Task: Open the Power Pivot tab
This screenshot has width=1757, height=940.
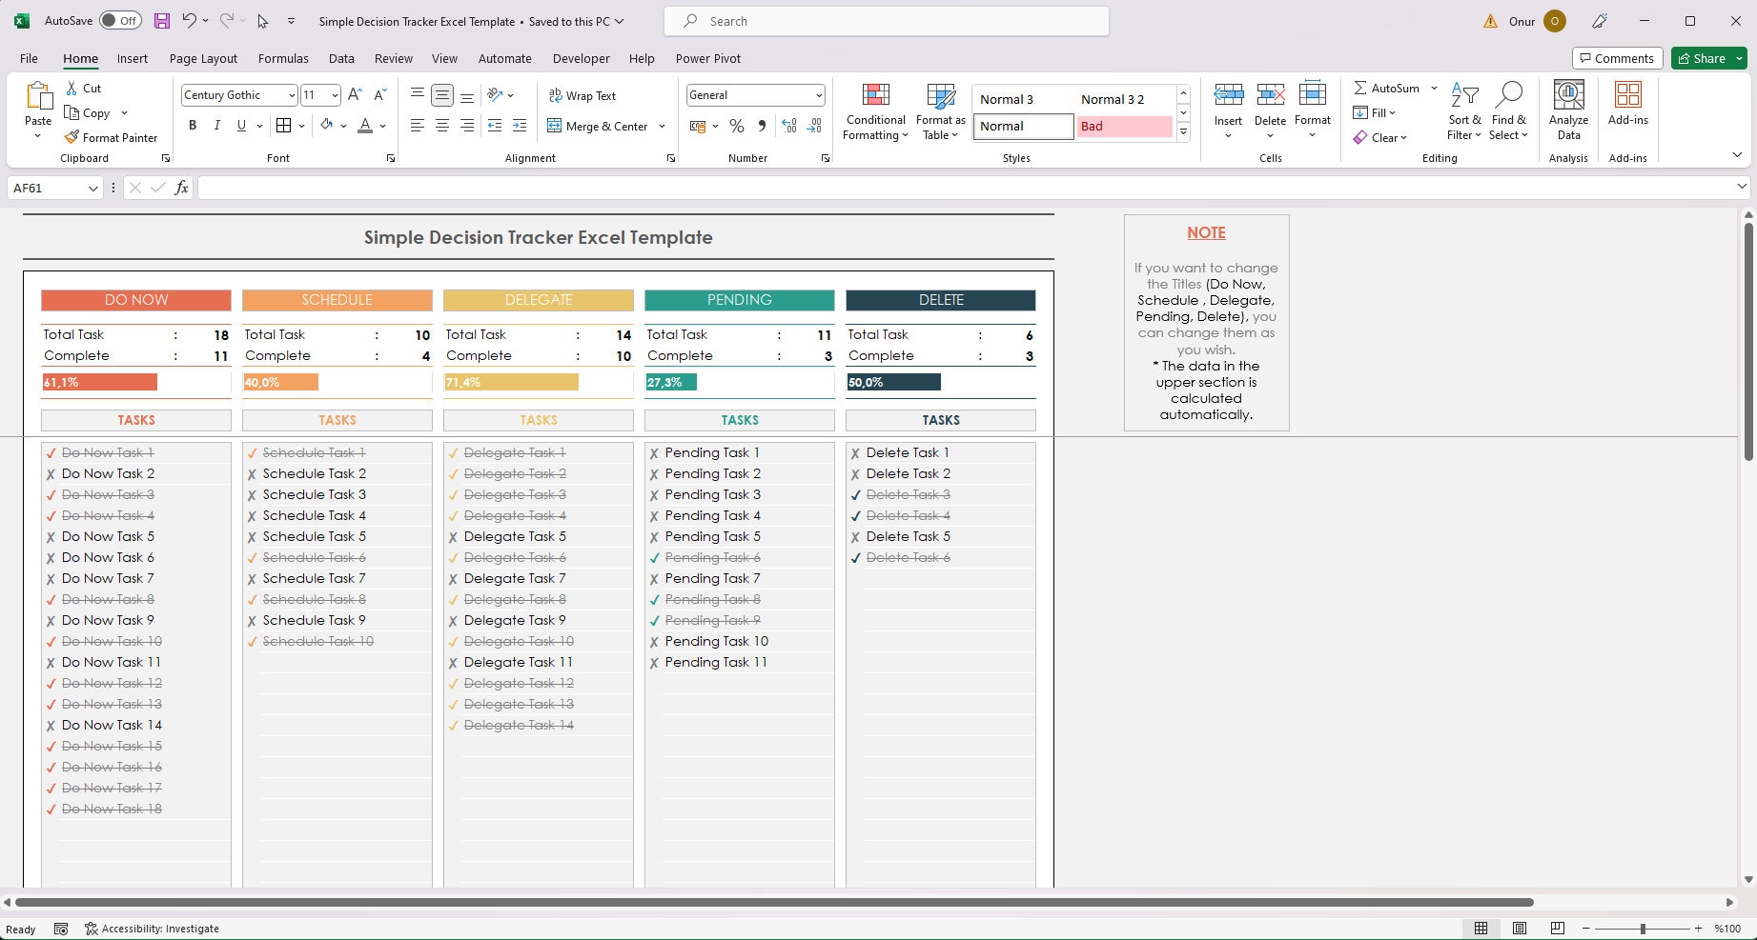Action: pos(707,58)
